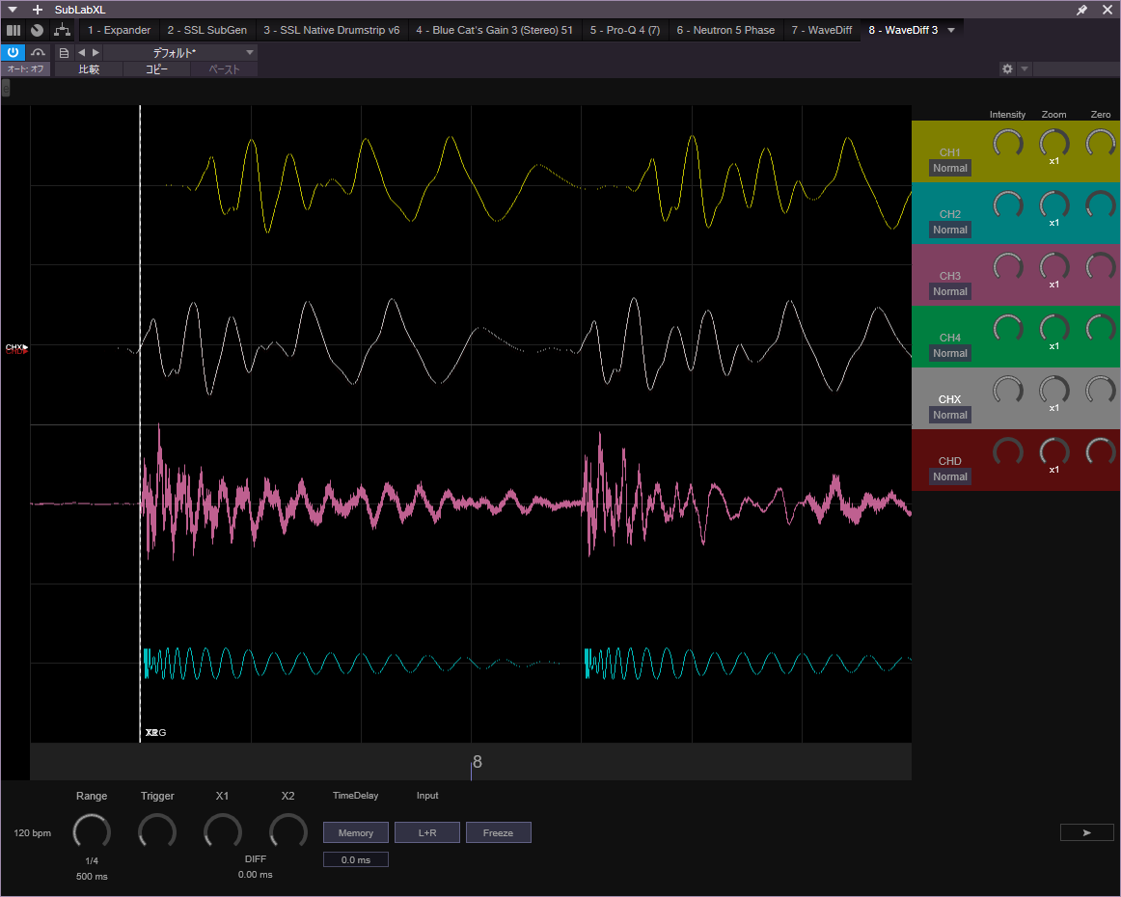1121x897 pixels.
Task: Switch to the 5 - Pro-Q 4 tab
Action: coord(625,30)
